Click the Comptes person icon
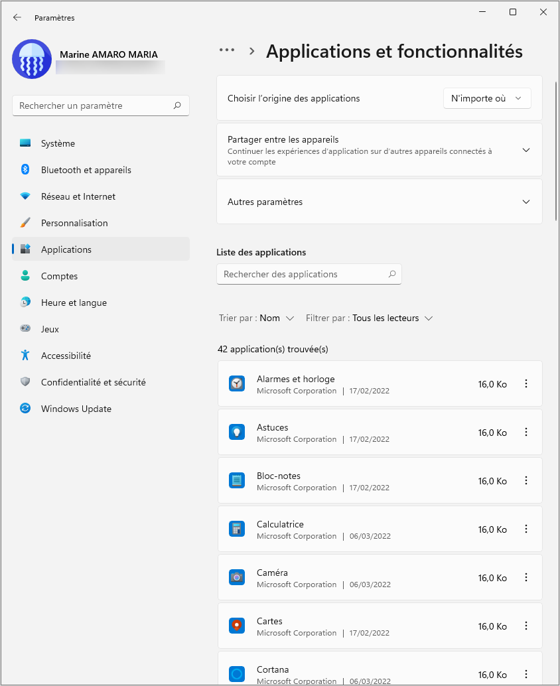Viewport: 560px width, 686px height. point(25,275)
